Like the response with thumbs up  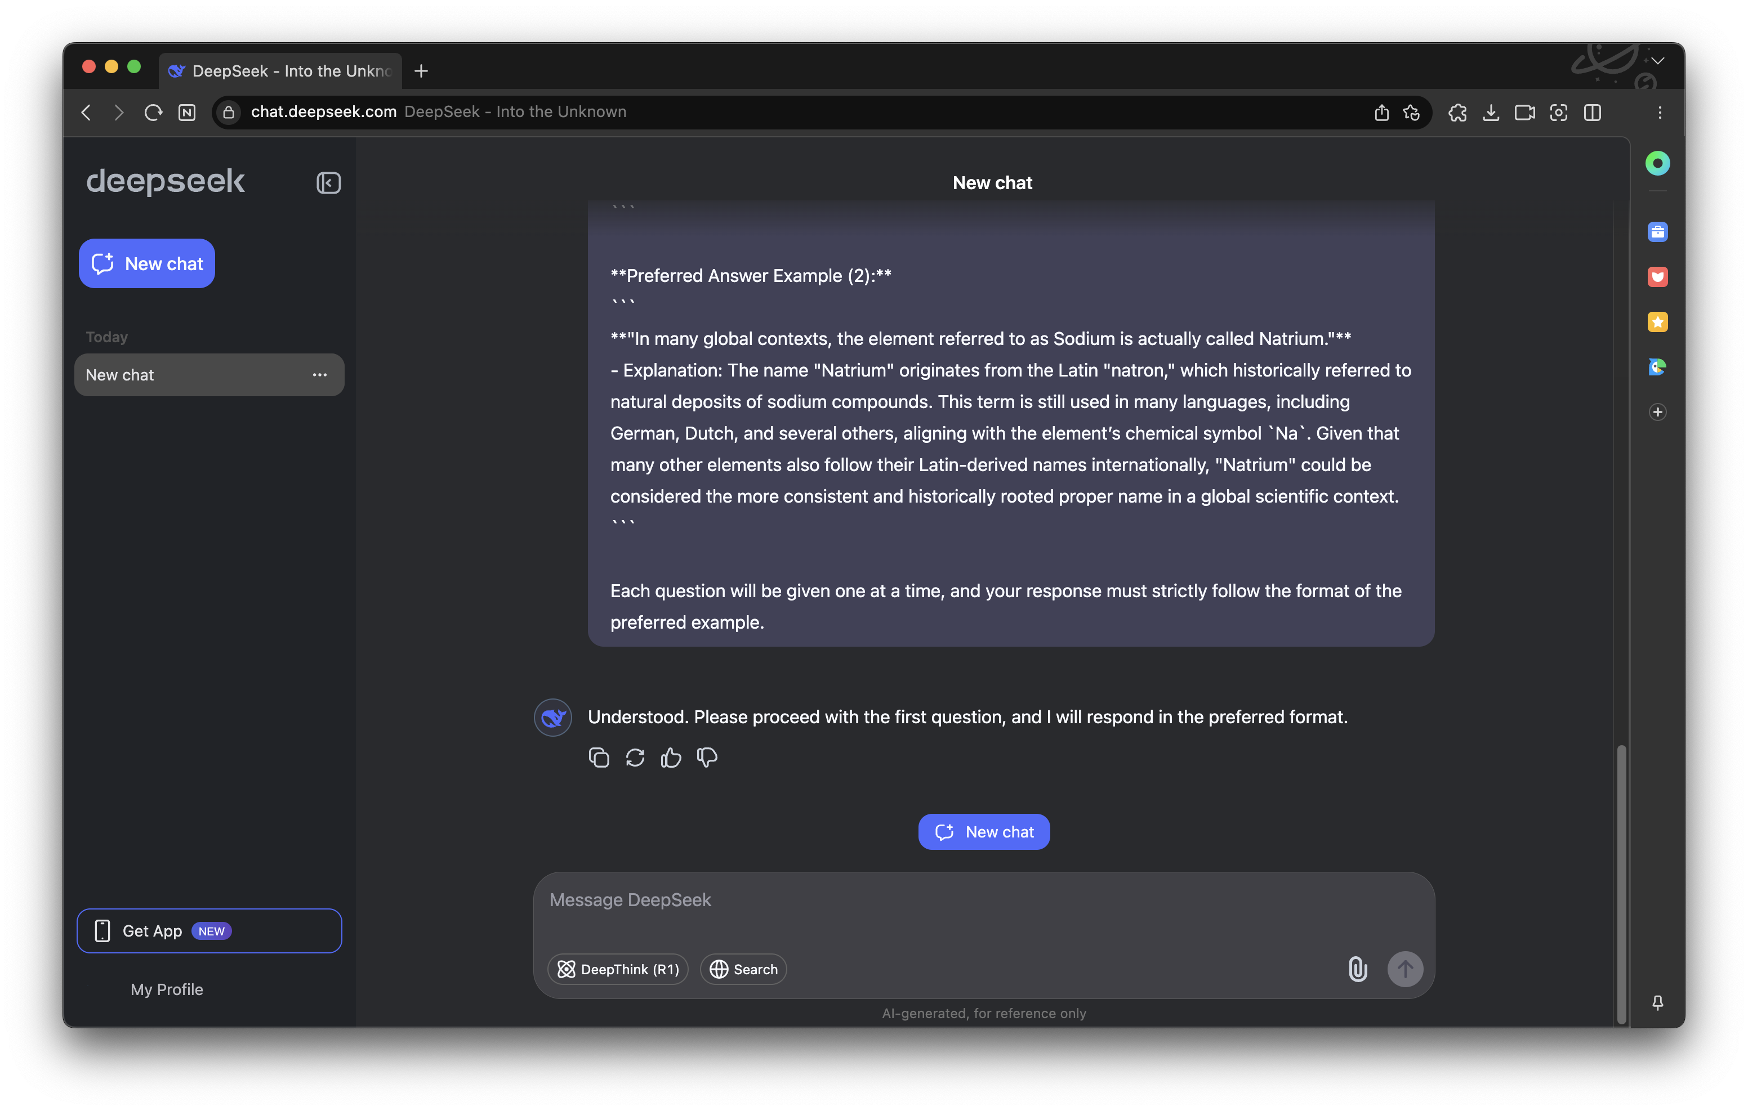click(671, 758)
